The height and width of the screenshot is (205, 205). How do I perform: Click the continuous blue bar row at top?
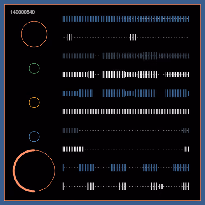[126, 18]
